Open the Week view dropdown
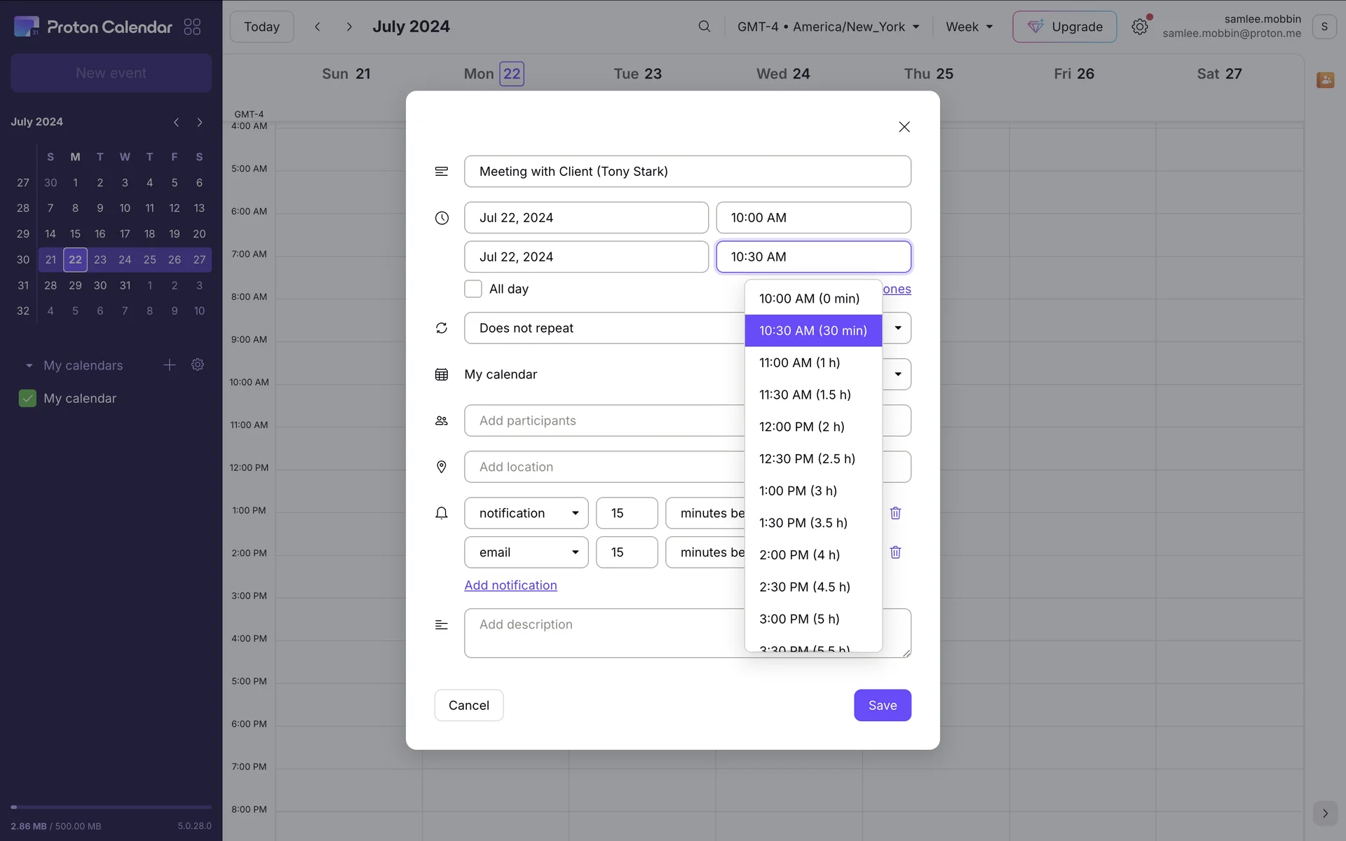Image resolution: width=1346 pixels, height=841 pixels. [x=969, y=27]
